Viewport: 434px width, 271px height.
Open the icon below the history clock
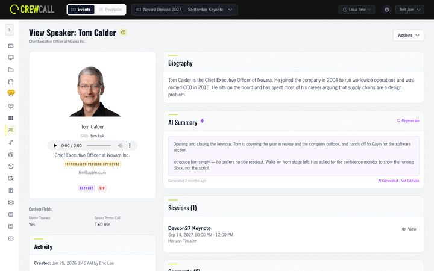point(11,178)
